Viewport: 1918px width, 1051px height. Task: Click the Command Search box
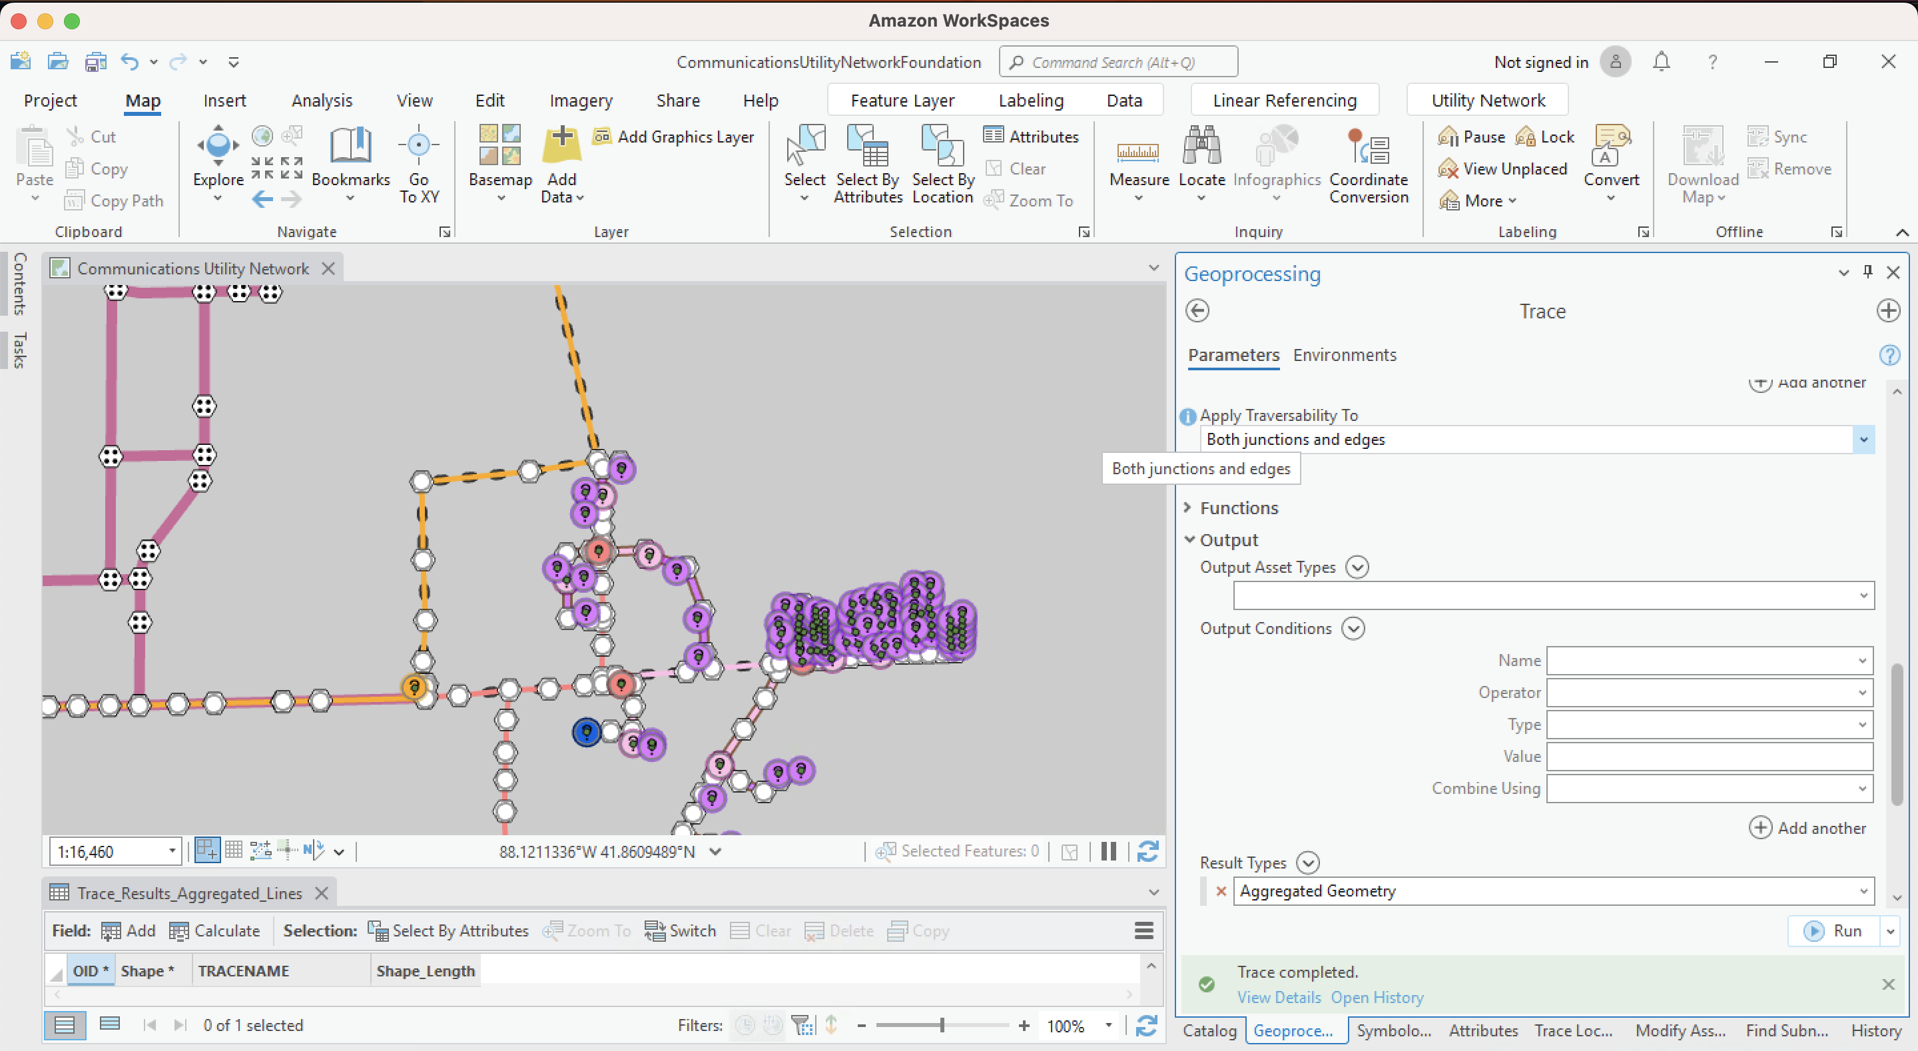(x=1118, y=62)
